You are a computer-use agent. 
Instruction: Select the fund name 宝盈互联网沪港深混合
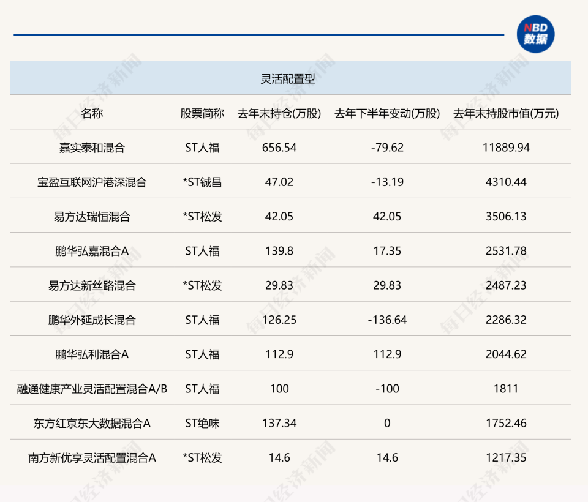coord(92,182)
